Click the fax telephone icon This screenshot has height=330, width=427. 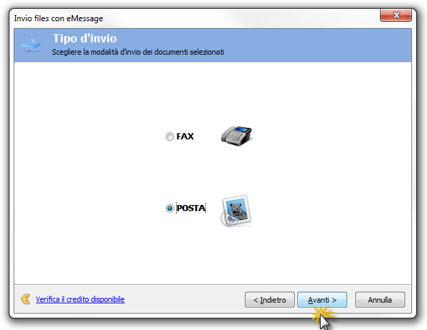237,136
